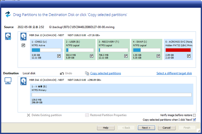The image size is (202, 134).
Task: Toggle the whole source disk checkbox
Action: [x=23, y=45]
